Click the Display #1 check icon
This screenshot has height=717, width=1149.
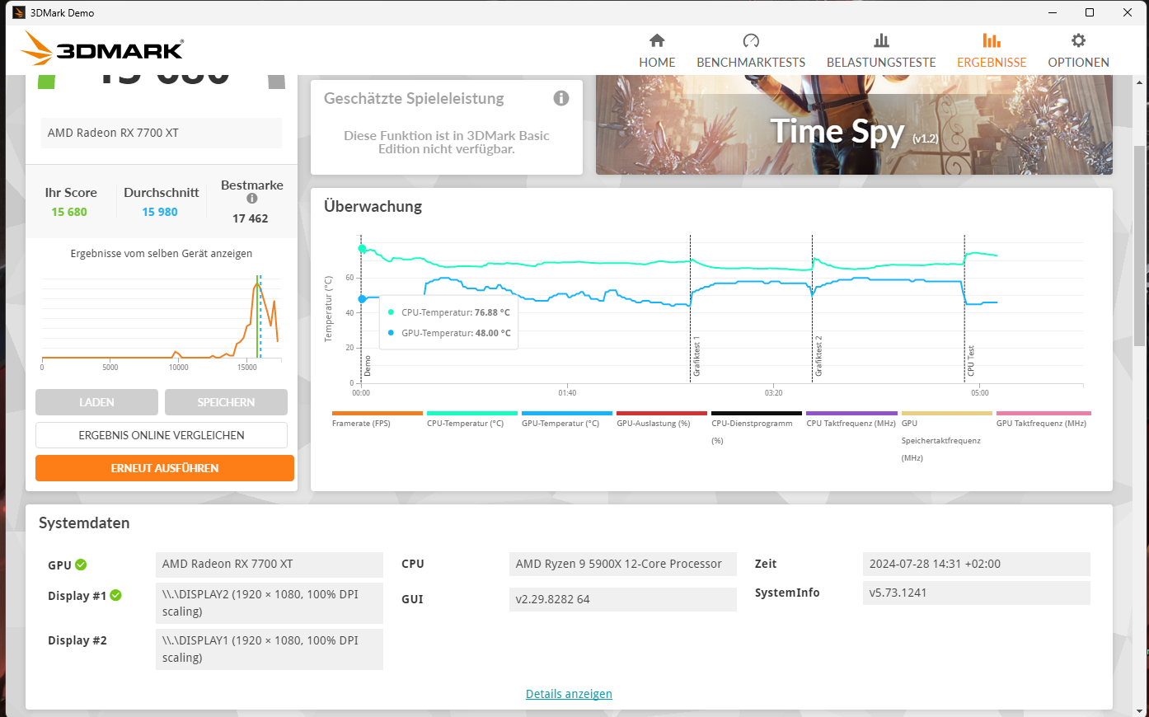(116, 595)
